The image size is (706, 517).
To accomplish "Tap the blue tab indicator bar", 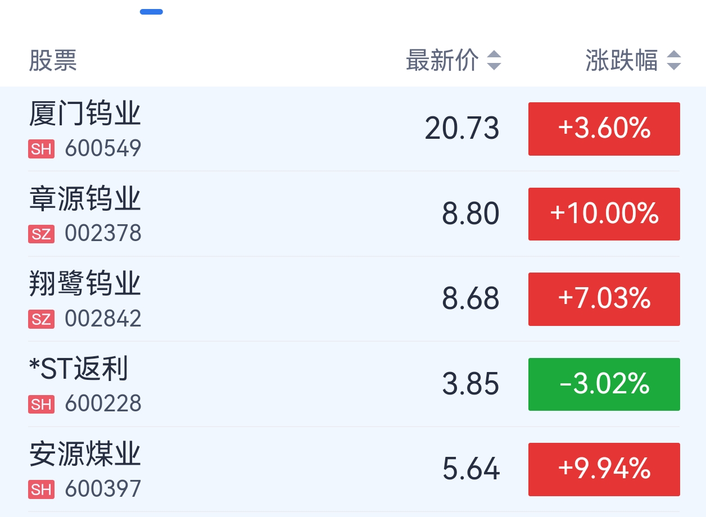I will 151,11.
